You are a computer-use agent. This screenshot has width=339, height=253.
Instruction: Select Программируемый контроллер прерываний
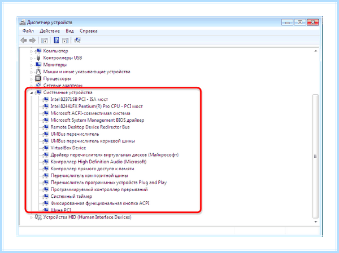[x=99, y=189]
